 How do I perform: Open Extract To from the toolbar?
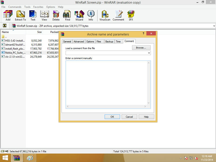click(x=21, y=15)
